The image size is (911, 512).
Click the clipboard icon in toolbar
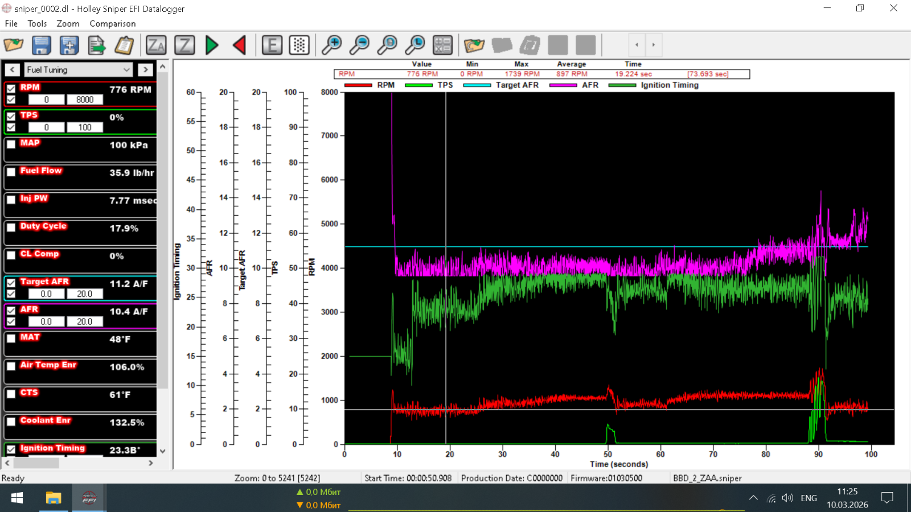pyautogui.click(x=124, y=45)
